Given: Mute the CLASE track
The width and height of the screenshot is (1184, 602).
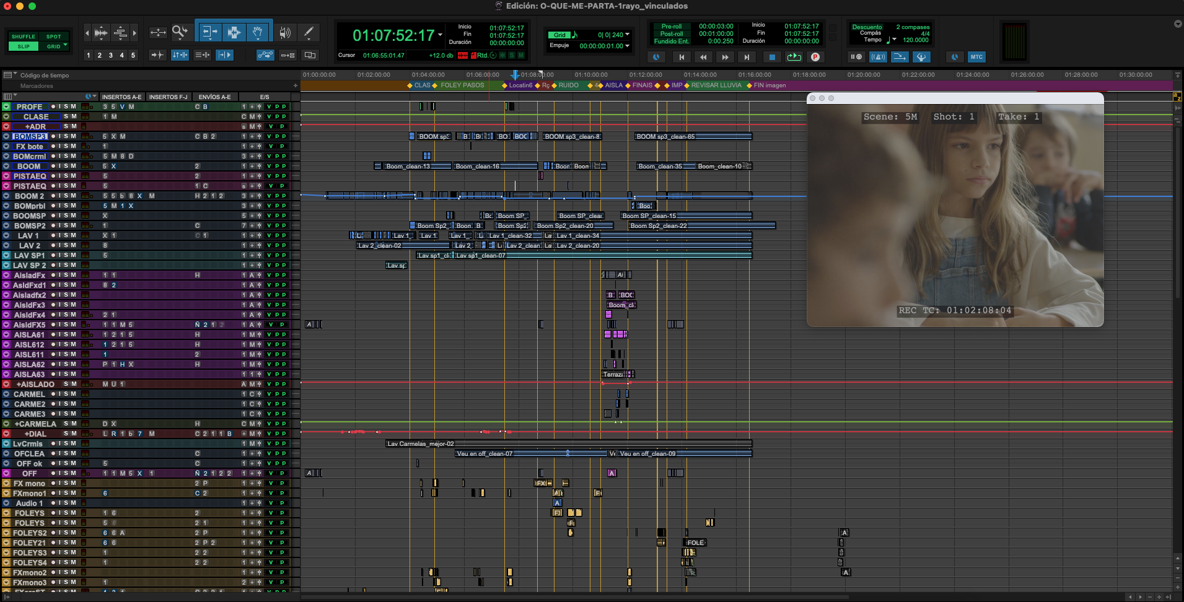Looking at the screenshot, I should (74, 116).
